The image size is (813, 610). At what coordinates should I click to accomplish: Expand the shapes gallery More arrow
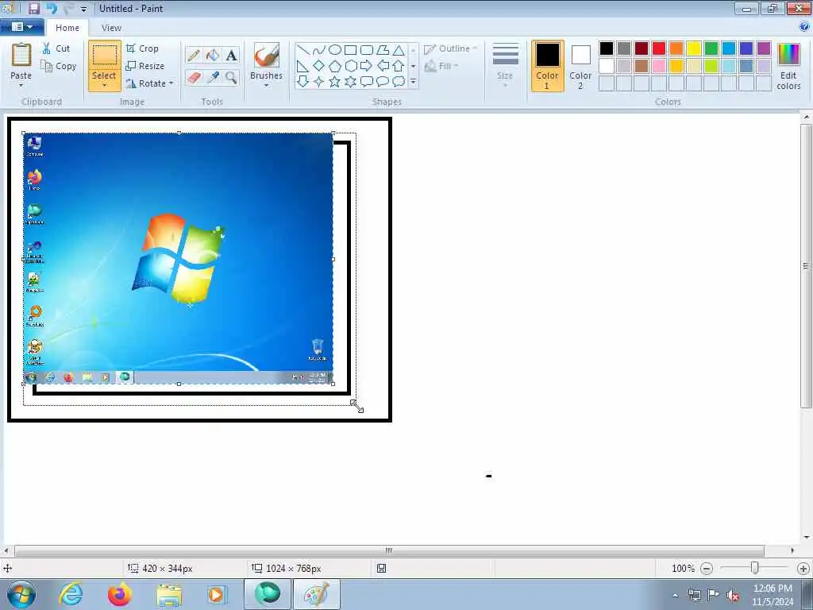413,82
